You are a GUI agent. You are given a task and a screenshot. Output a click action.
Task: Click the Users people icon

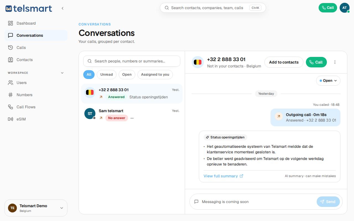point(11,83)
